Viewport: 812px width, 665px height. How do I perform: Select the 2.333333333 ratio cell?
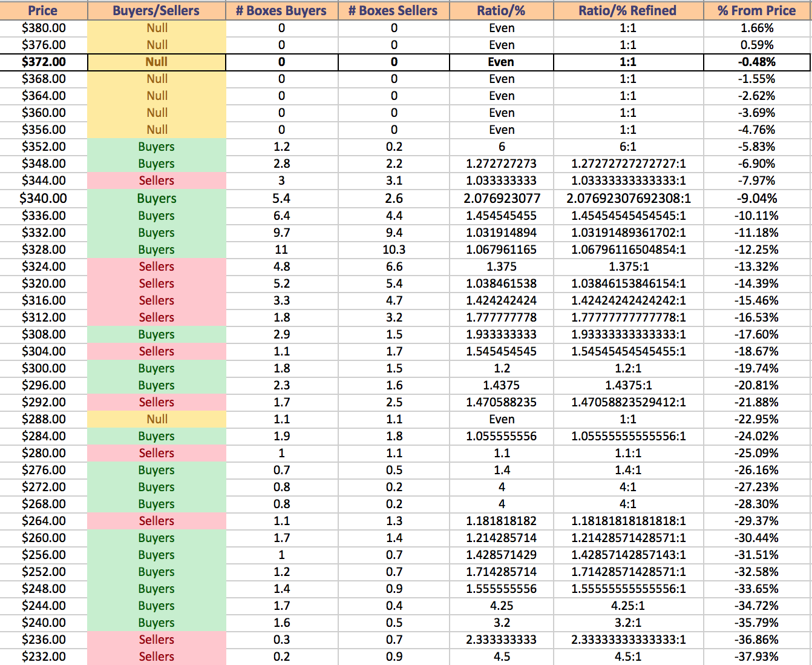click(x=502, y=640)
